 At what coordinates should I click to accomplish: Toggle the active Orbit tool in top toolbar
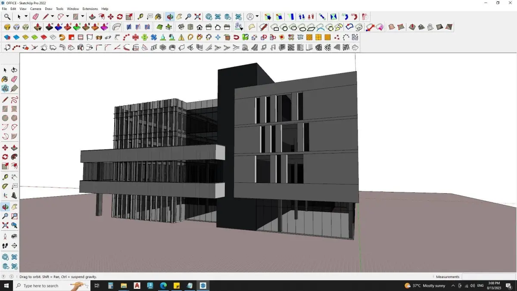(170, 16)
